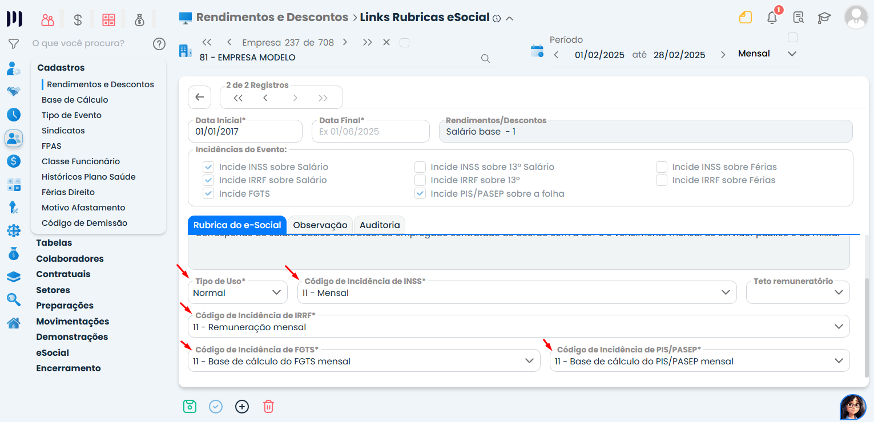Open the user profile avatar
The height and width of the screenshot is (422, 874).
tap(856, 17)
